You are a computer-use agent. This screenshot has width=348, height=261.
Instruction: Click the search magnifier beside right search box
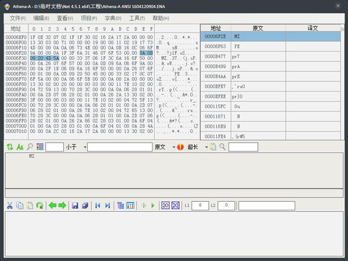[x=222, y=147]
